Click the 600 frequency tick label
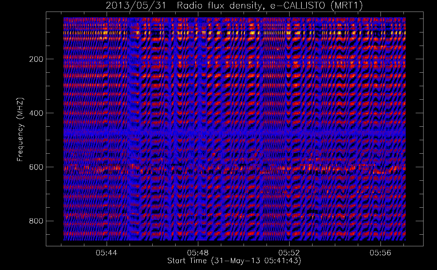This screenshot has height=270, width=437. (36, 167)
